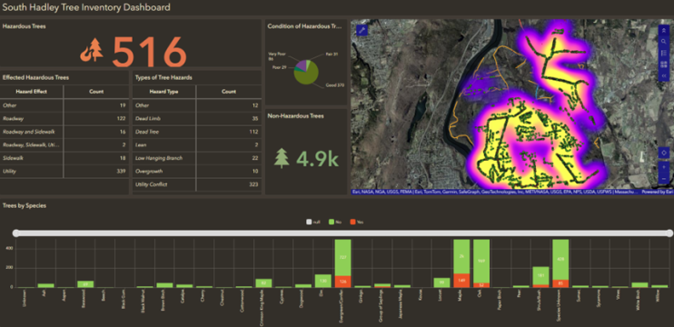
Task: Select the Utility hazard effect row
Action: coord(64,172)
